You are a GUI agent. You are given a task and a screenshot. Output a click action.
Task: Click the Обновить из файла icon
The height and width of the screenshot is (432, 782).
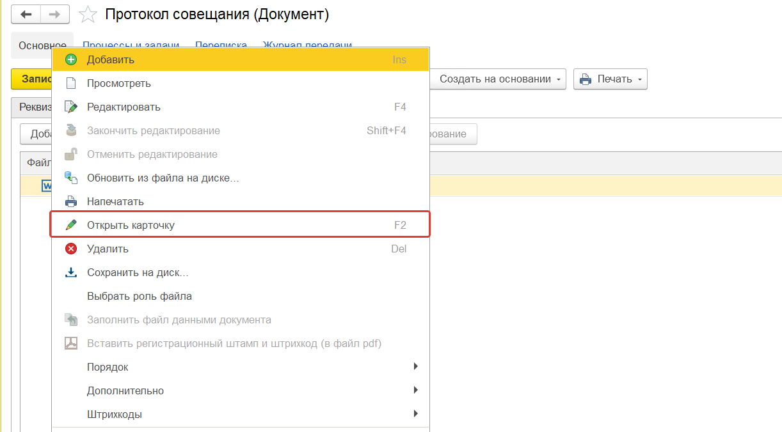[x=71, y=178]
